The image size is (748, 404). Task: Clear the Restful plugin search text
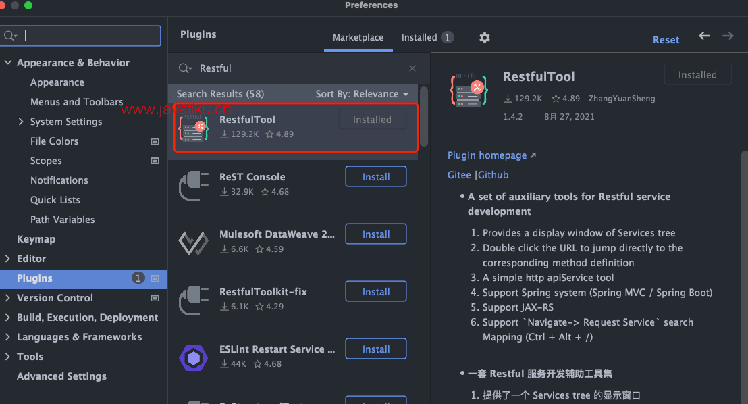[412, 68]
